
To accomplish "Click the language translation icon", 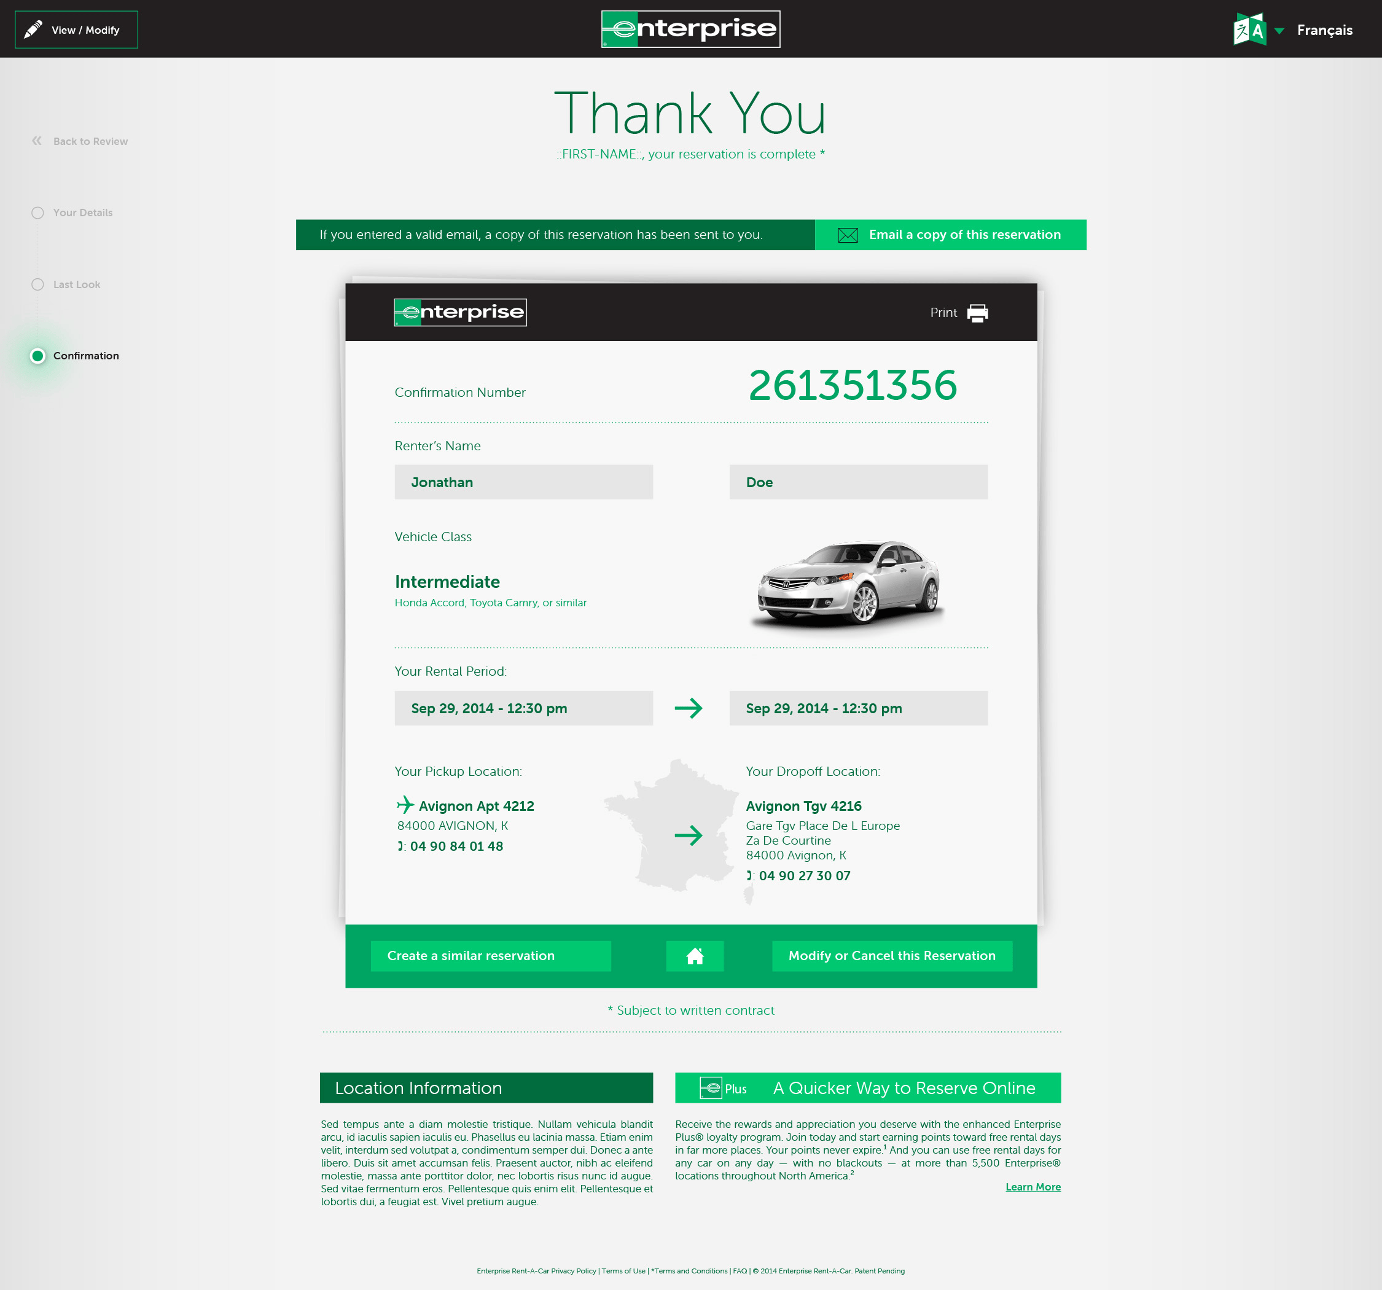I will coord(1249,30).
